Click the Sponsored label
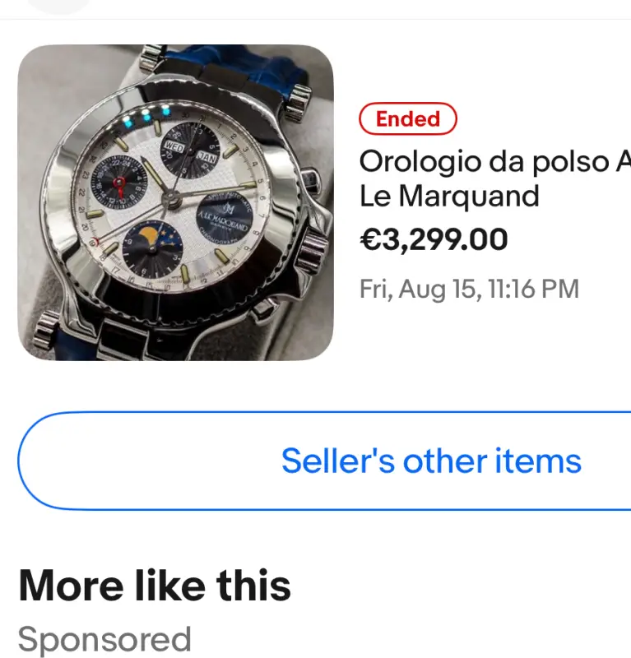This screenshot has height=658, width=631. pos(104,639)
